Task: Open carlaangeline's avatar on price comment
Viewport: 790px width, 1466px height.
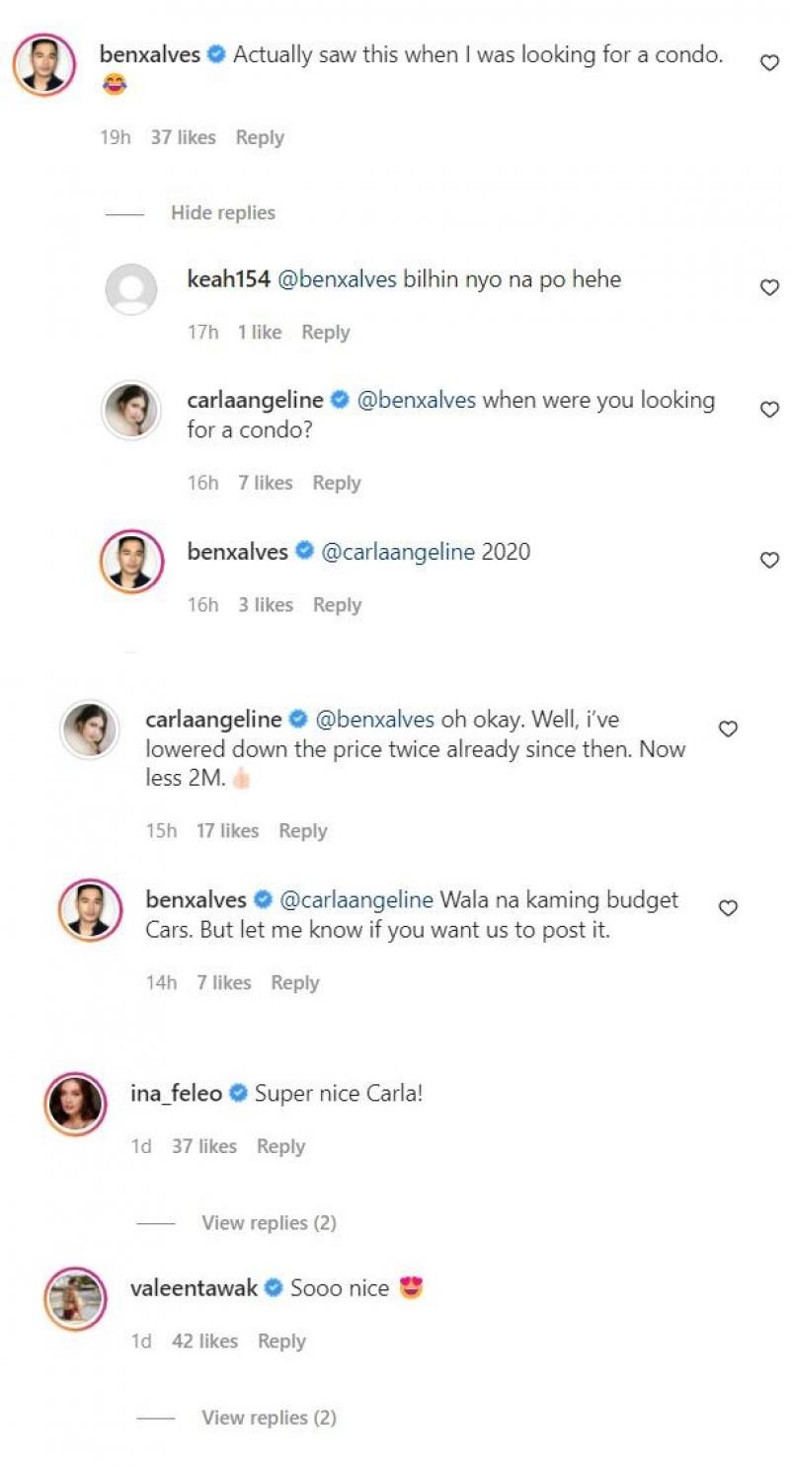Action: [x=89, y=730]
